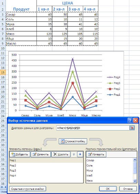Click the 500 value on chart vertical axis

click(14, 55)
